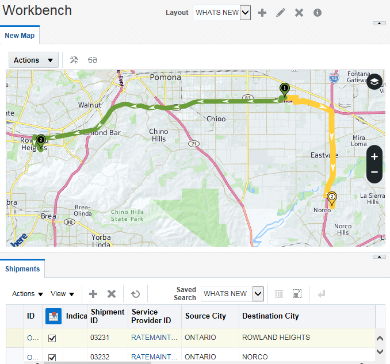The height and width of the screenshot is (364, 390).
Task: Click the detach table icon
Action: click(297, 294)
